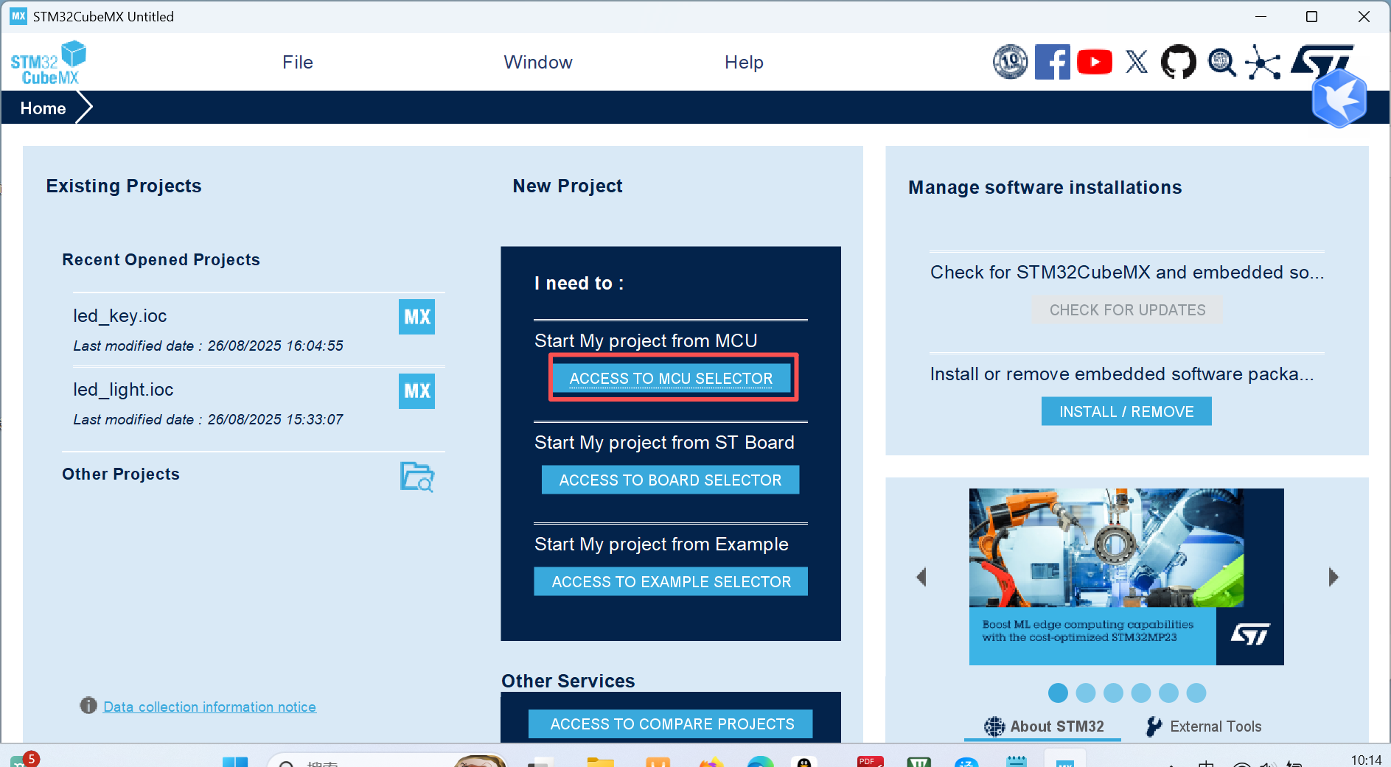
Task: Switch to the External Tools tab
Action: (1204, 726)
